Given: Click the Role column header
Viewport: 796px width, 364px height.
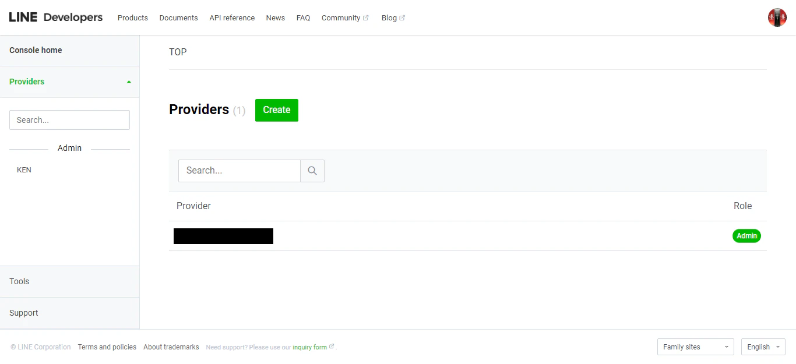Looking at the screenshot, I should 743,206.
